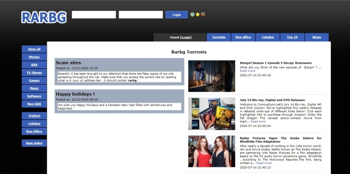Select Music category in the sidebar

(x=34, y=88)
